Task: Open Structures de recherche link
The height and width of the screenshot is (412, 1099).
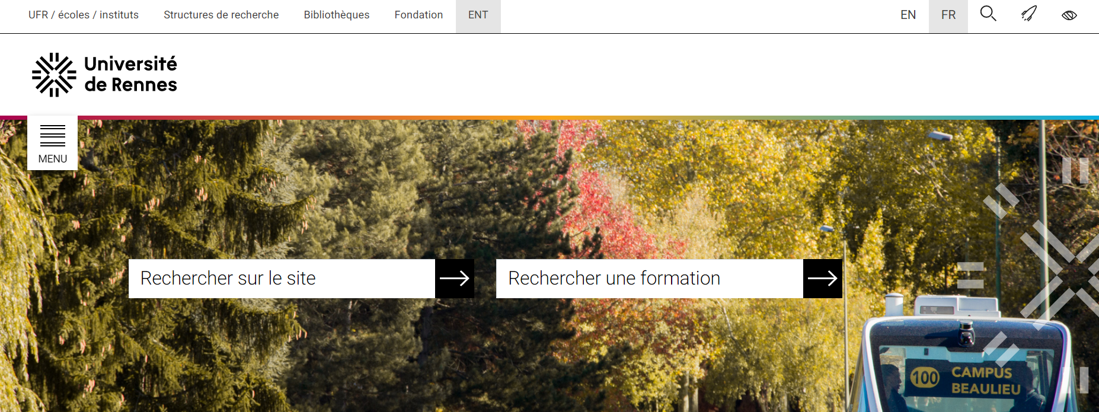Action: (x=221, y=15)
